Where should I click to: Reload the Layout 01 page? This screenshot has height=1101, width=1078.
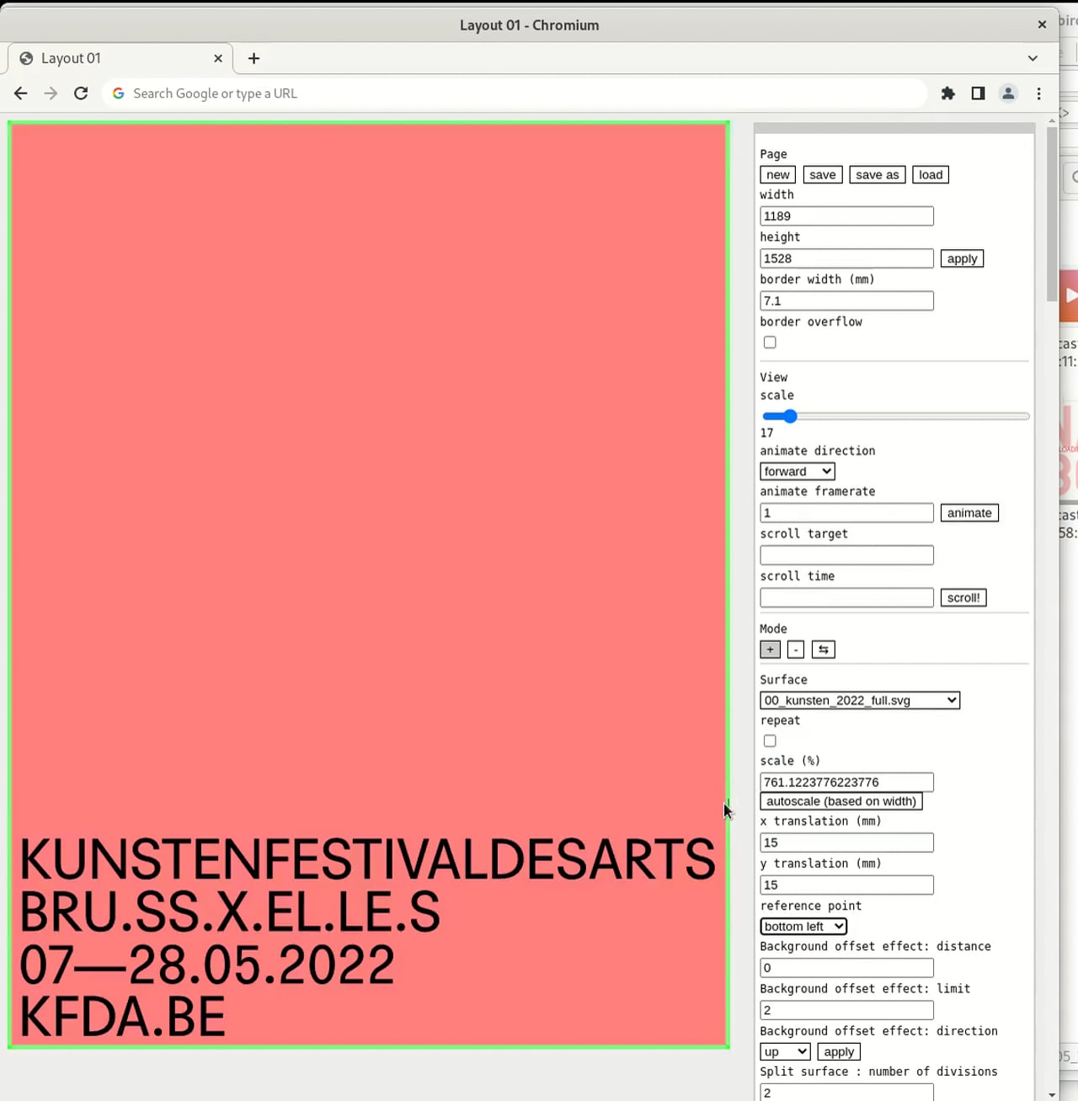[81, 93]
